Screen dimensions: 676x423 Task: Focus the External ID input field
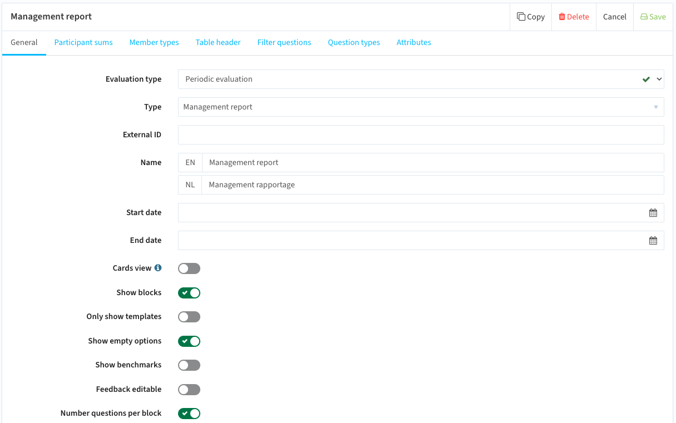coord(421,135)
